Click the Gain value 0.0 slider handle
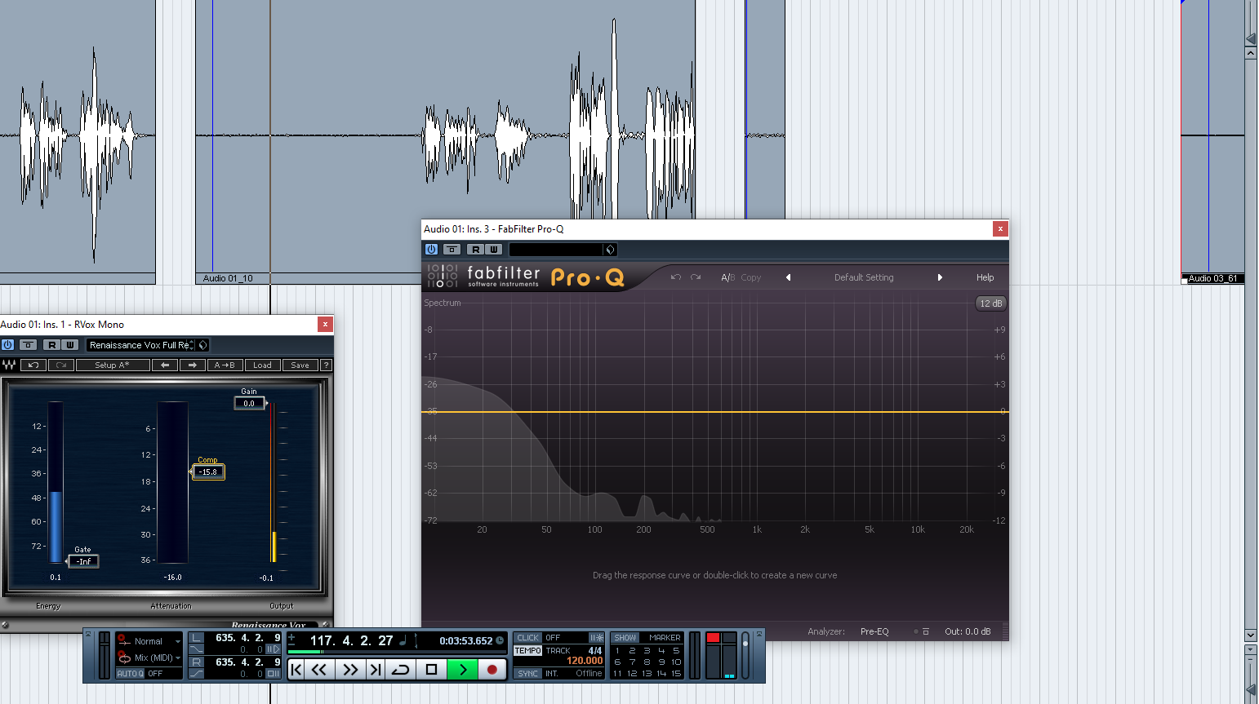 tap(249, 403)
